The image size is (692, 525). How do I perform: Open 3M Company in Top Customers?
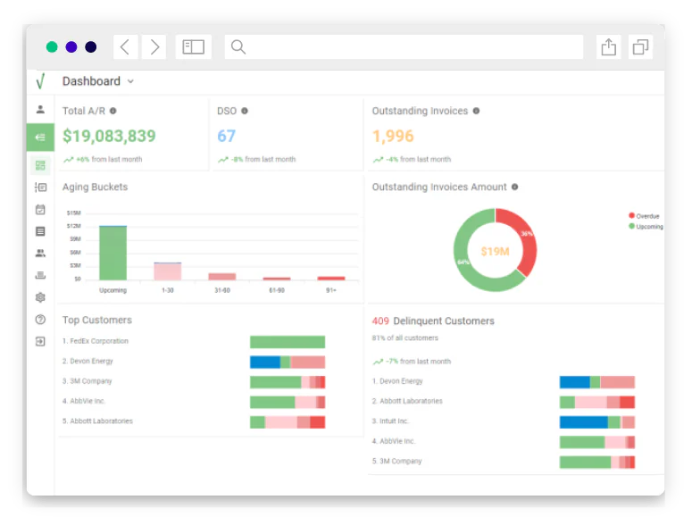coord(88,380)
